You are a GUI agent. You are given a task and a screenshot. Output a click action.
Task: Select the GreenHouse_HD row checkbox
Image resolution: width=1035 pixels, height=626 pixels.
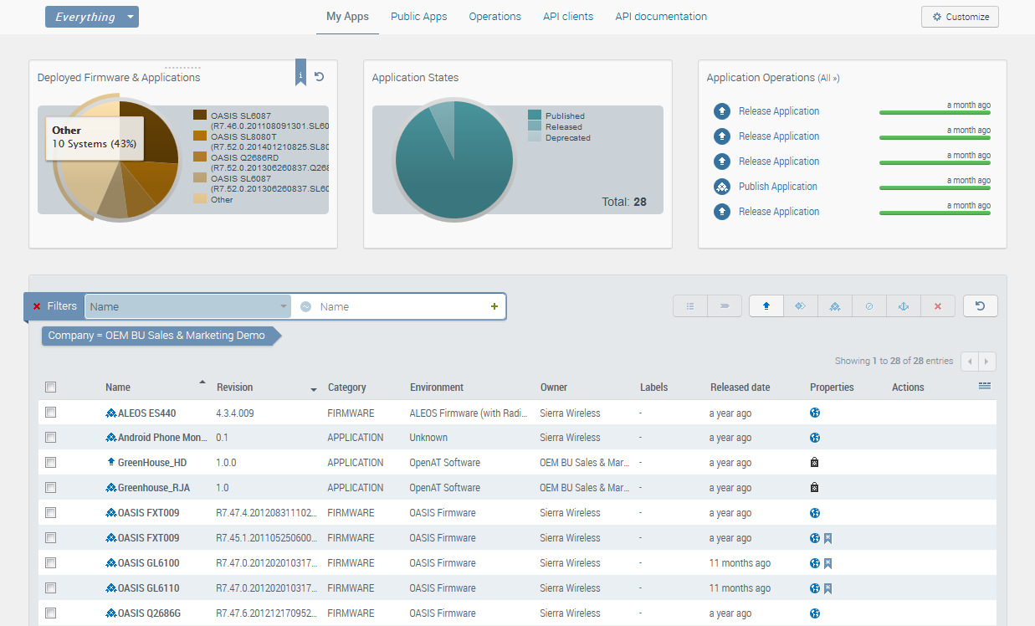click(x=51, y=463)
